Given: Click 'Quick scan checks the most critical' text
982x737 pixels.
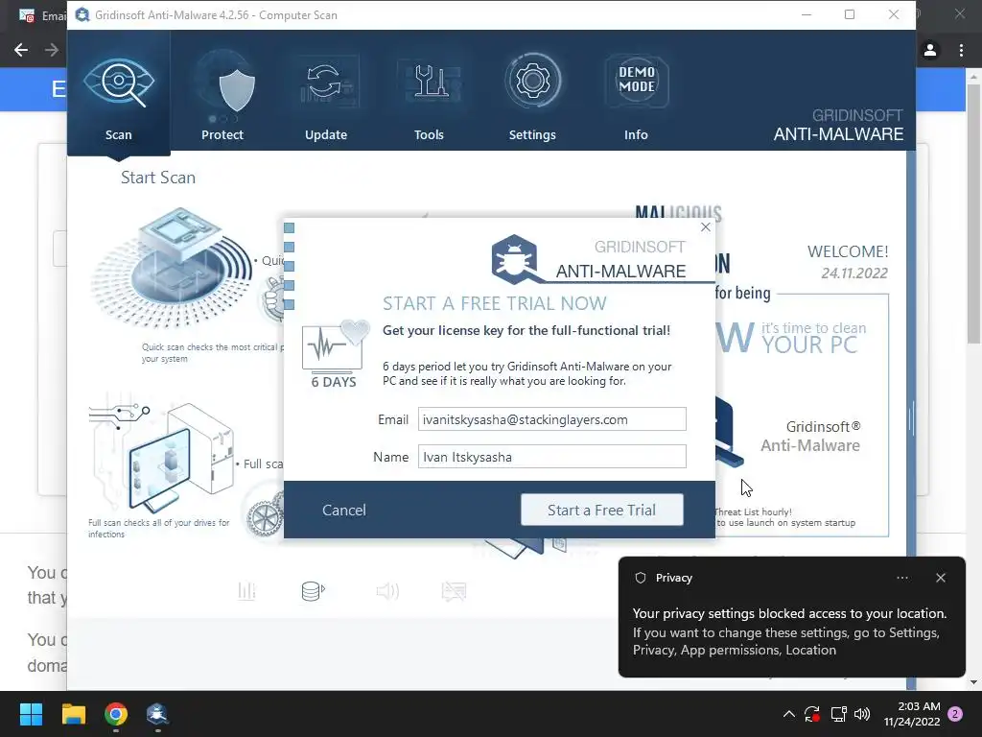Looking at the screenshot, I should click(212, 353).
